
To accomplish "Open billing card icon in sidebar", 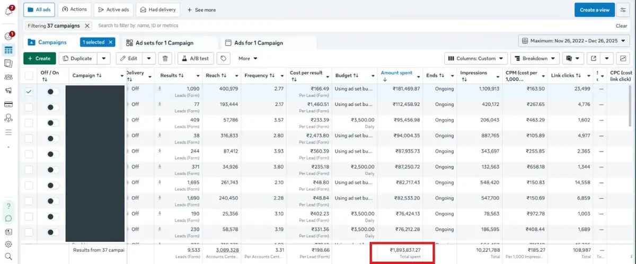I will tap(8, 104).
